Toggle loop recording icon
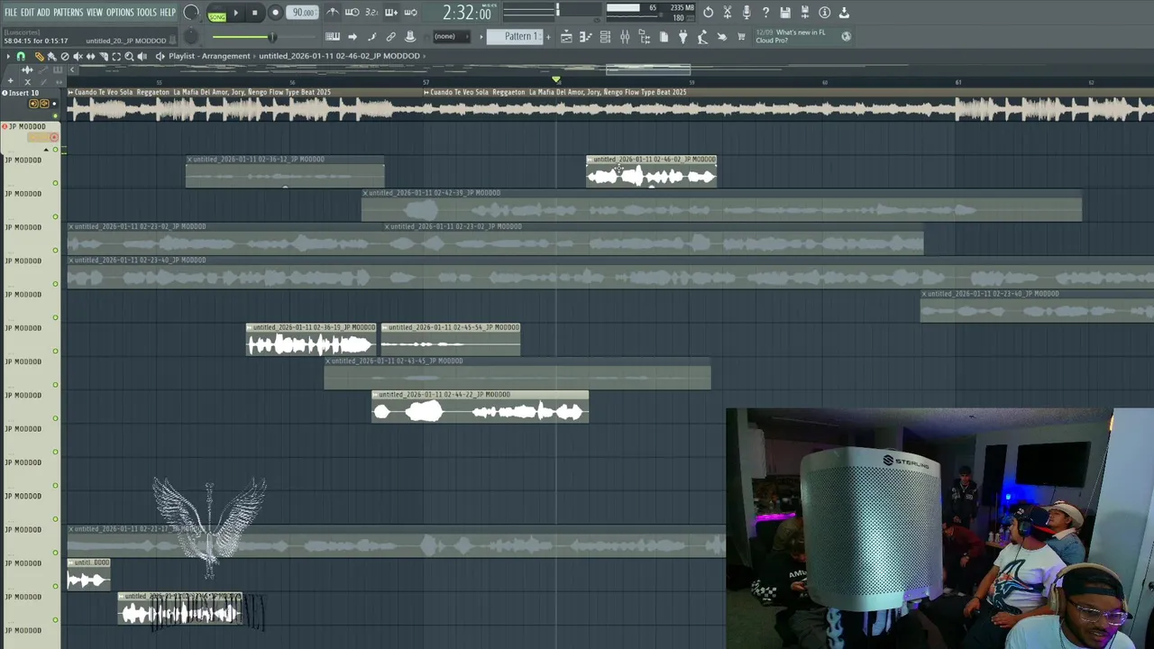Image resolution: width=1154 pixels, height=649 pixels. pyautogui.click(x=411, y=13)
